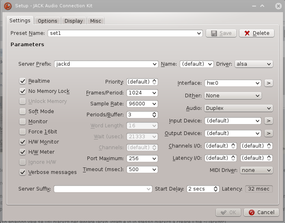285x223 pixels.
Task: Click the Latency 32 msec field
Action: tap(259, 189)
